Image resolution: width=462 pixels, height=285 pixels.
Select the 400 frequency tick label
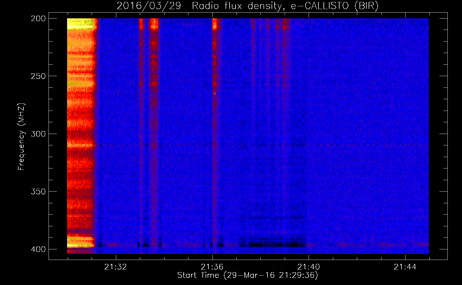(38, 249)
